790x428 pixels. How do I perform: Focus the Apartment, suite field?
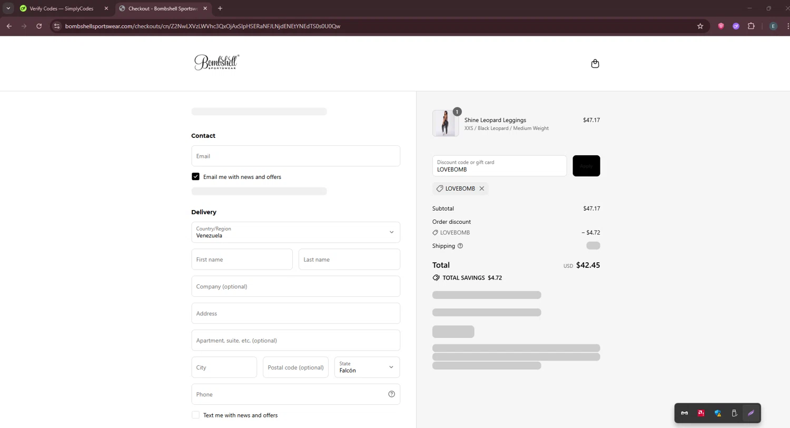pyautogui.click(x=295, y=341)
